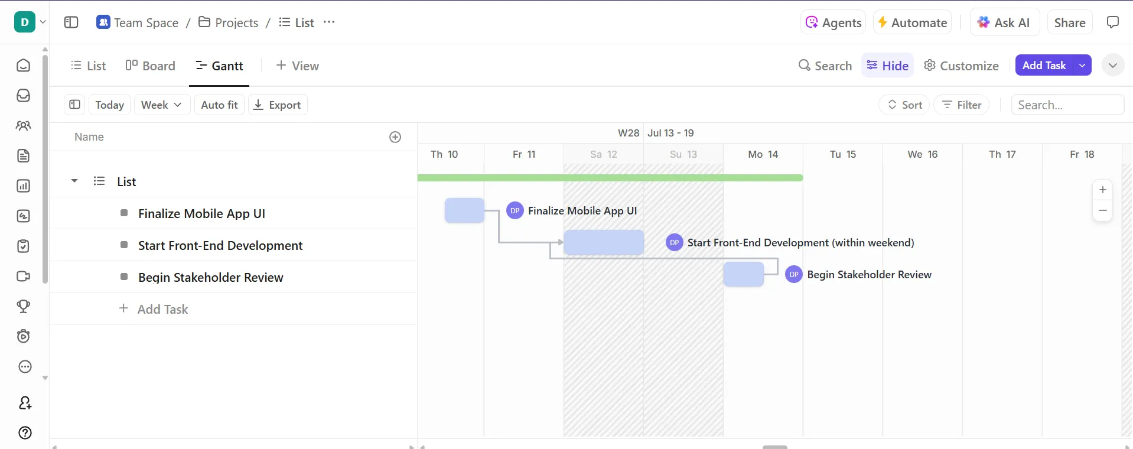Click the List breadcrumb
Image resolution: width=1133 pixels, height=449 pixels.
tap(297, 22)
